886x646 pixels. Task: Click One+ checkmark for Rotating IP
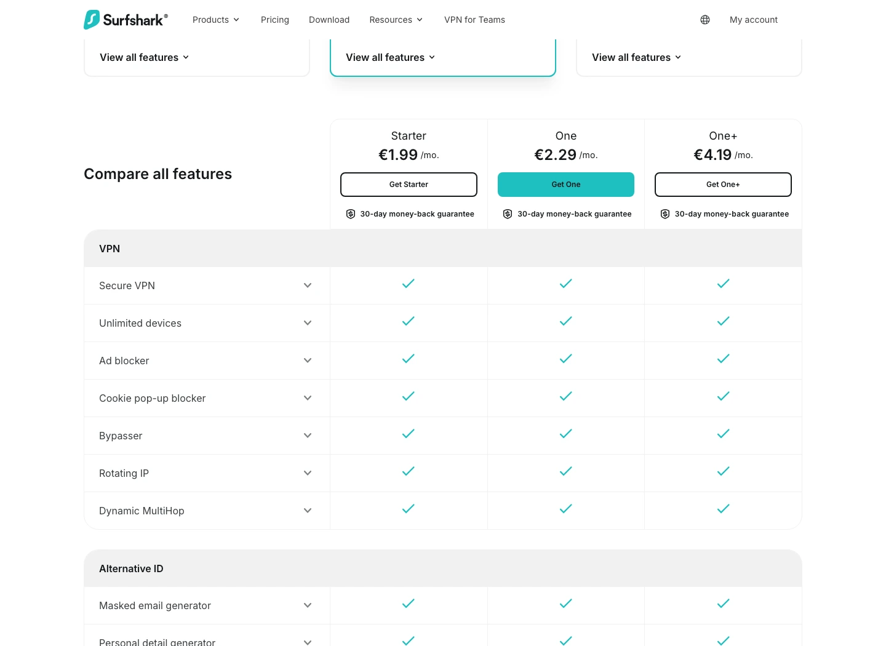(x=724, y=471)
